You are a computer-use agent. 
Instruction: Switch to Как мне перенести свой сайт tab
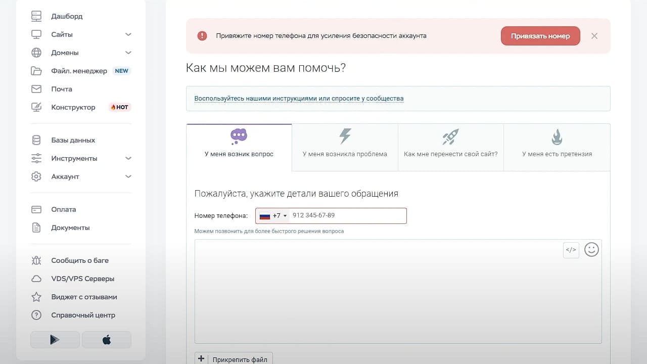(450, 147)
